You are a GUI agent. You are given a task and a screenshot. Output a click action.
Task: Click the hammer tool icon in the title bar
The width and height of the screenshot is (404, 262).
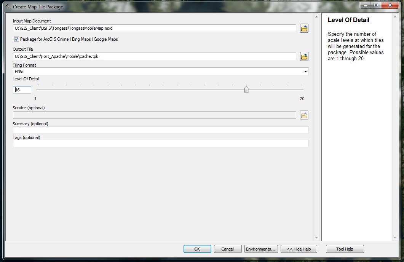coord(8,6)
